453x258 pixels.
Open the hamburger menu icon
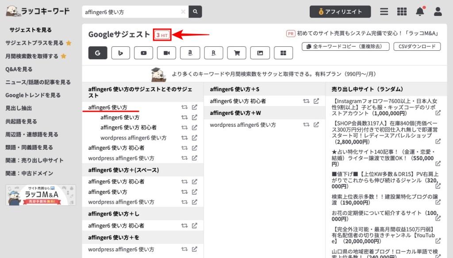[x=384, y=11]
